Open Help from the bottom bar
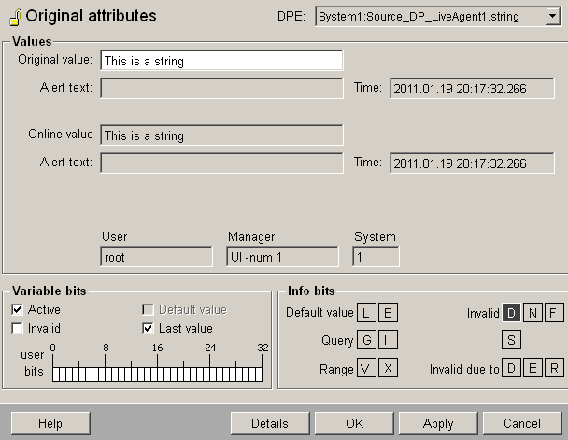This screenshot has width=568, height=440. pyautogui.click(x=50, y=423)
